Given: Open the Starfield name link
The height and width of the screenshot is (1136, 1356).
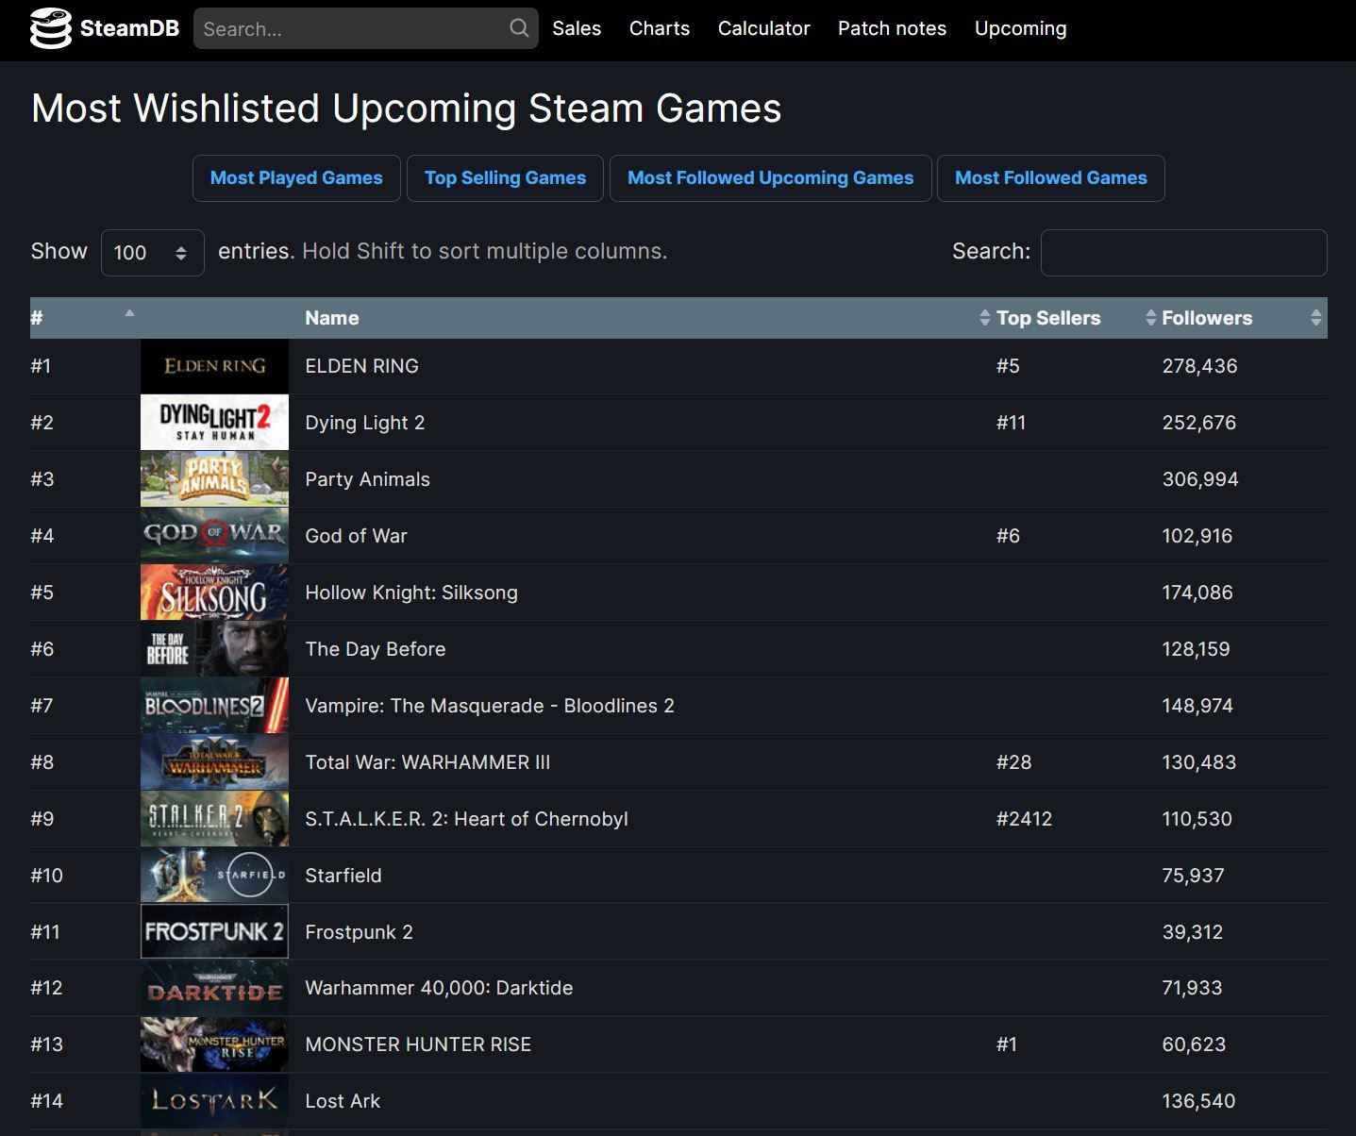Looking at the screenshot, I should pyautogui.click(x=343, y=876).
